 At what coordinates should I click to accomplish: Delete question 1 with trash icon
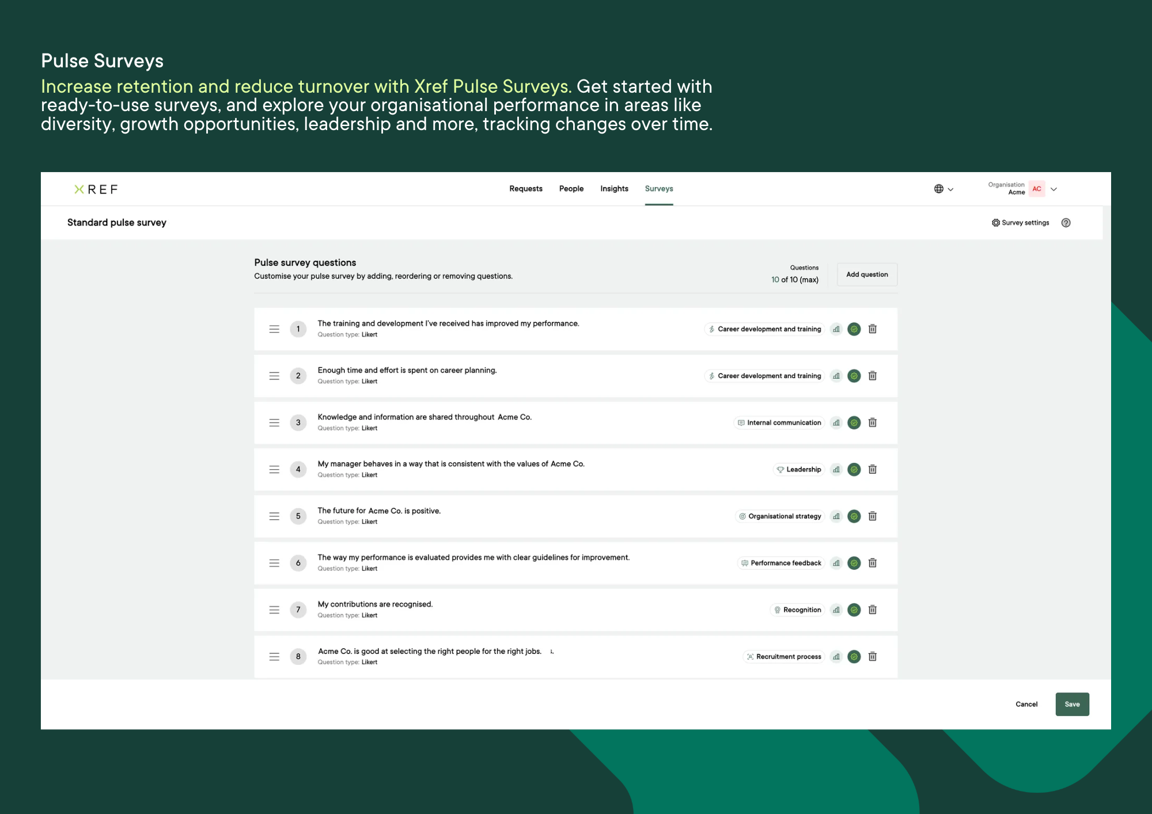(873, 329)
